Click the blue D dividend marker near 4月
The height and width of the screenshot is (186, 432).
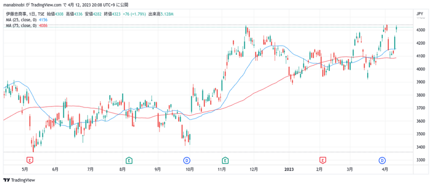click(382, 161)
